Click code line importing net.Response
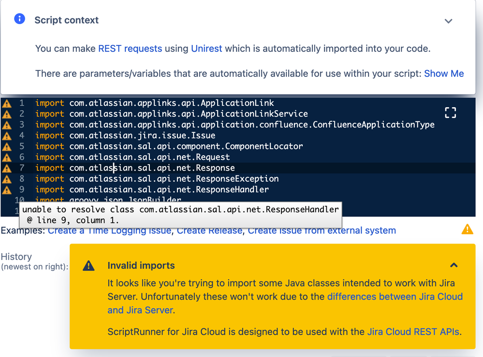Viewport: 483px width, 357px height. 135,168
